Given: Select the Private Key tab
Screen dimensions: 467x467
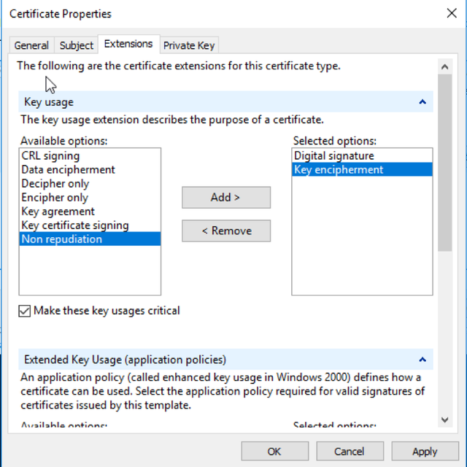Looking at the screenshot, I should click(x=189, y=45).
